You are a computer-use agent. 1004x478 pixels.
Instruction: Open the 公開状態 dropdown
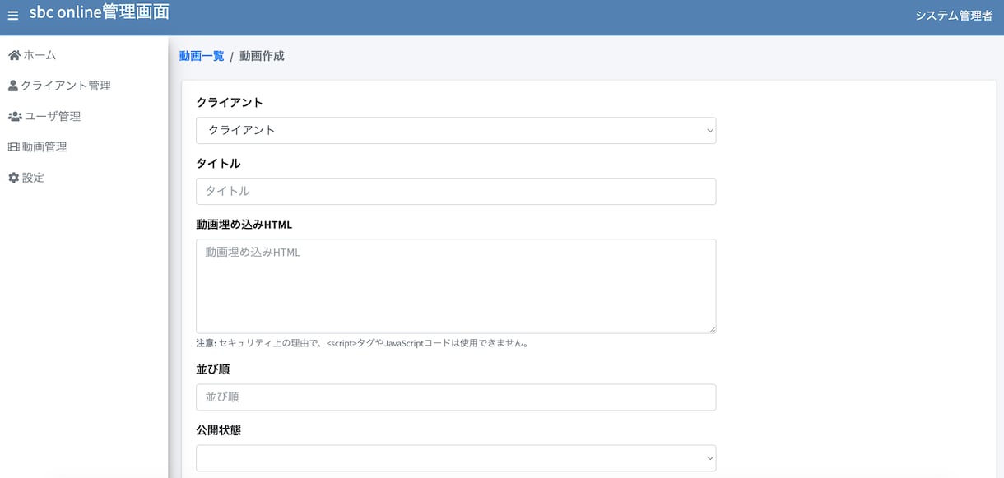tap(456, 458)
